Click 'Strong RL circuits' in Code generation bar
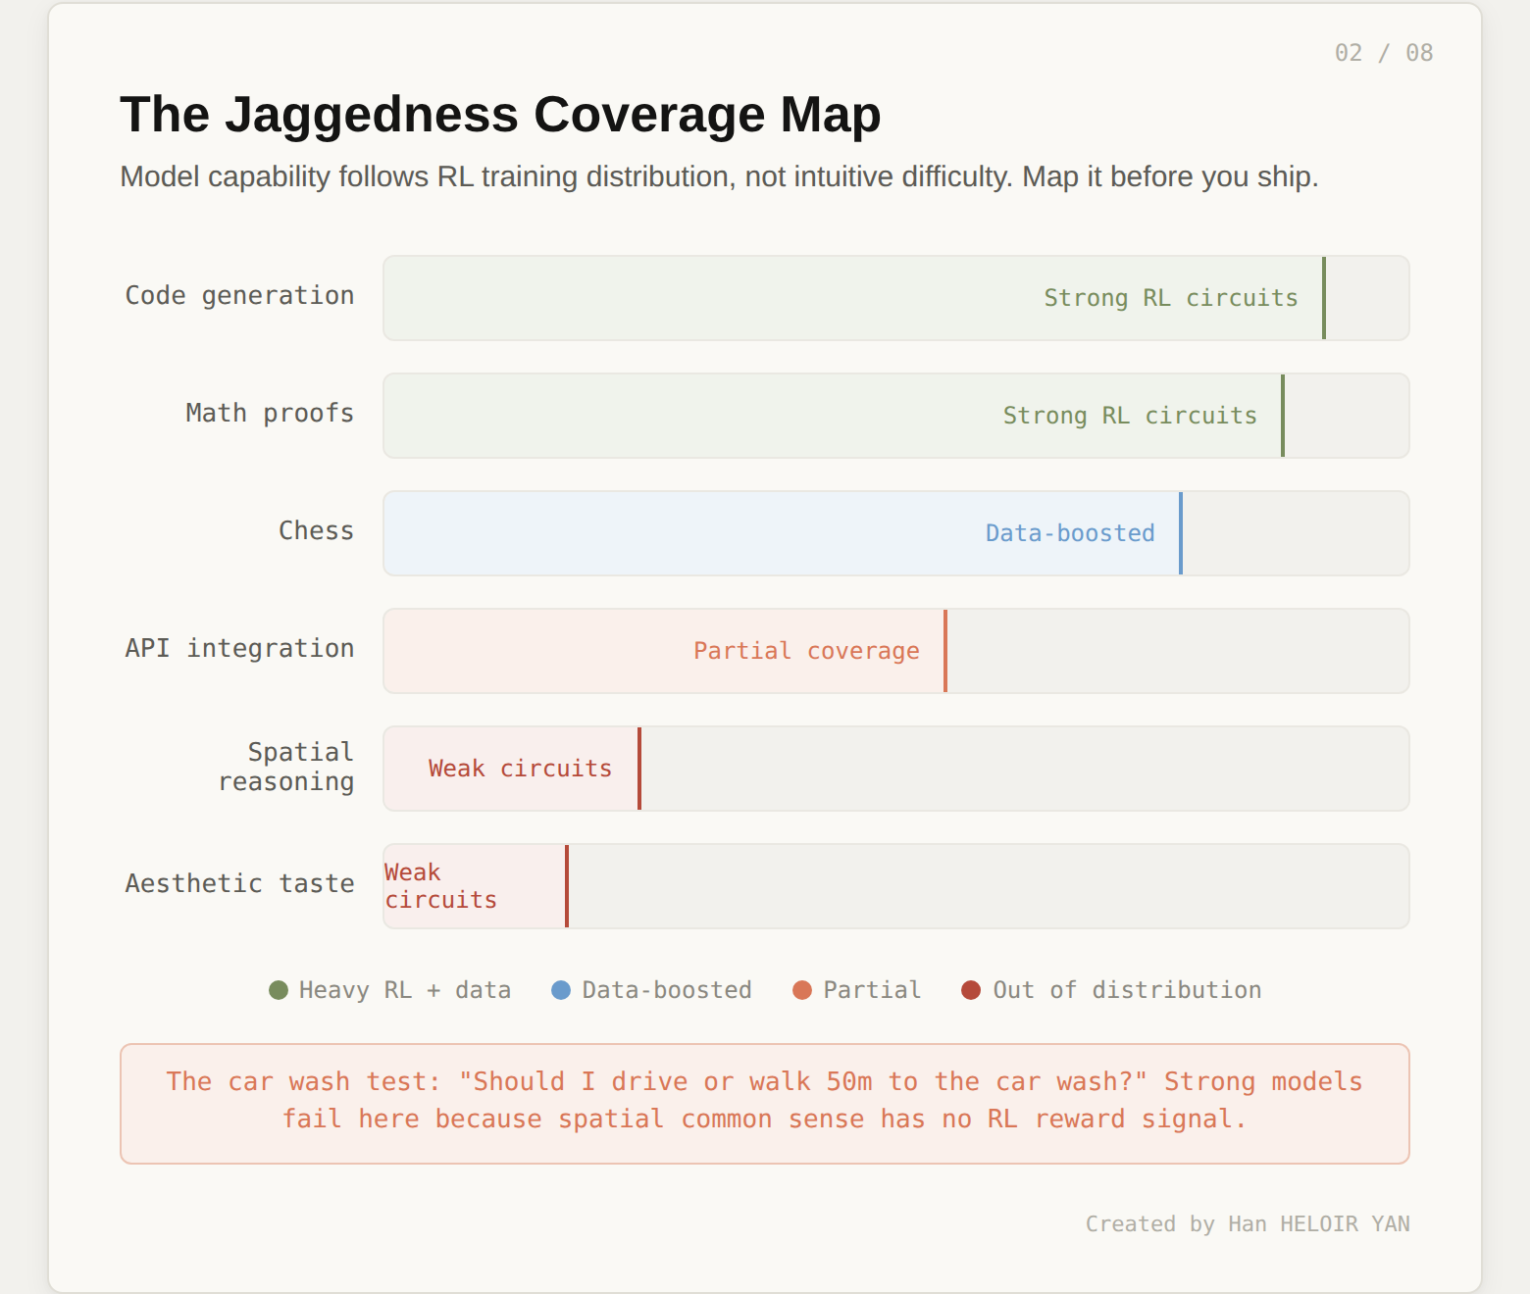The image size is (1530, 1294). (1171, 298)
